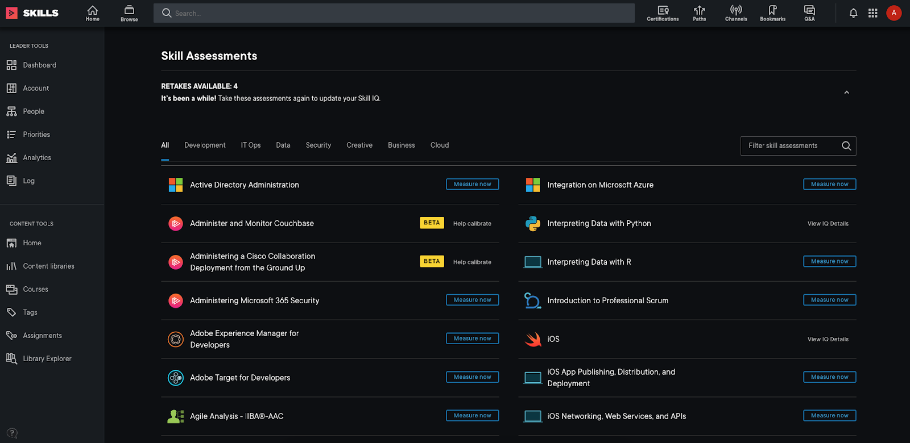Switch to the Data tab

click(x=283, y=145)
